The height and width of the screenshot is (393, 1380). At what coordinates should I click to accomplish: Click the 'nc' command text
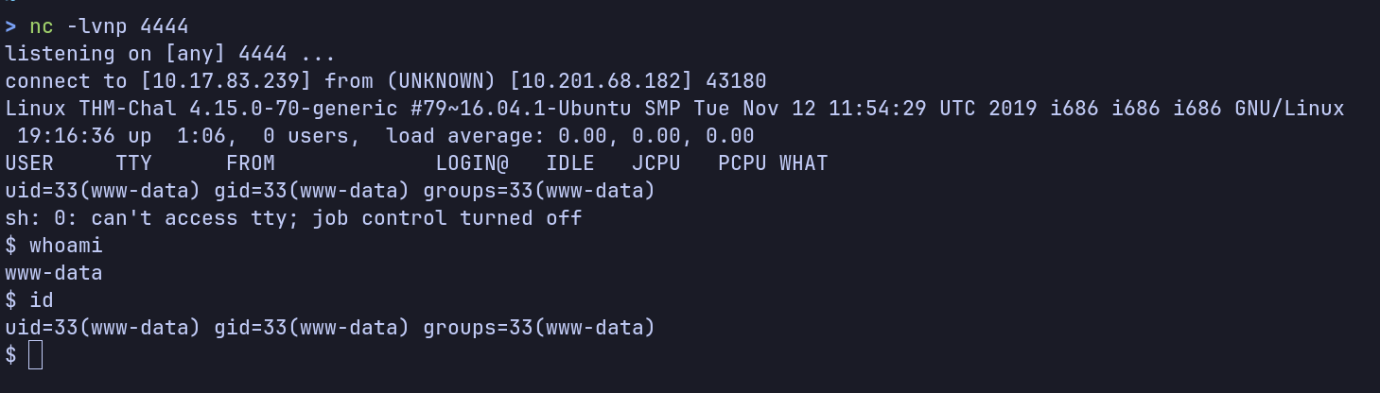(42, 26)
